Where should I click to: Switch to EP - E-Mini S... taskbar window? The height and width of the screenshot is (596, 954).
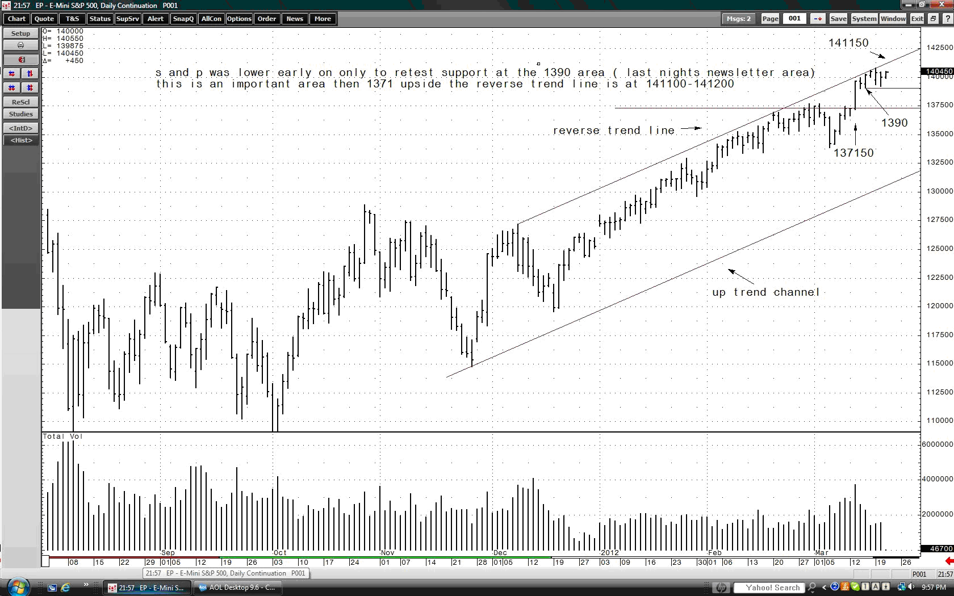147,587
